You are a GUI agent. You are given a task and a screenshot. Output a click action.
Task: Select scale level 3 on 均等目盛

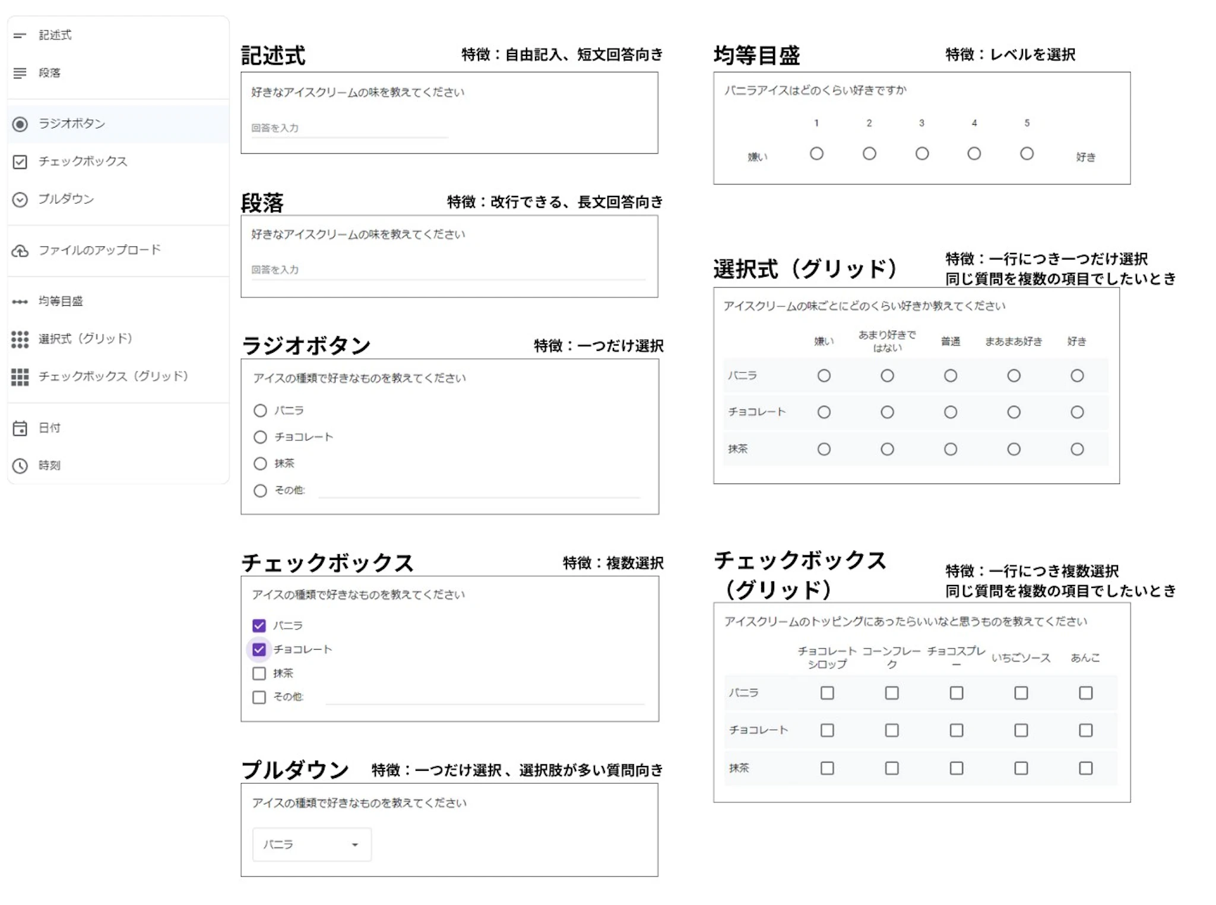(921, 154)
